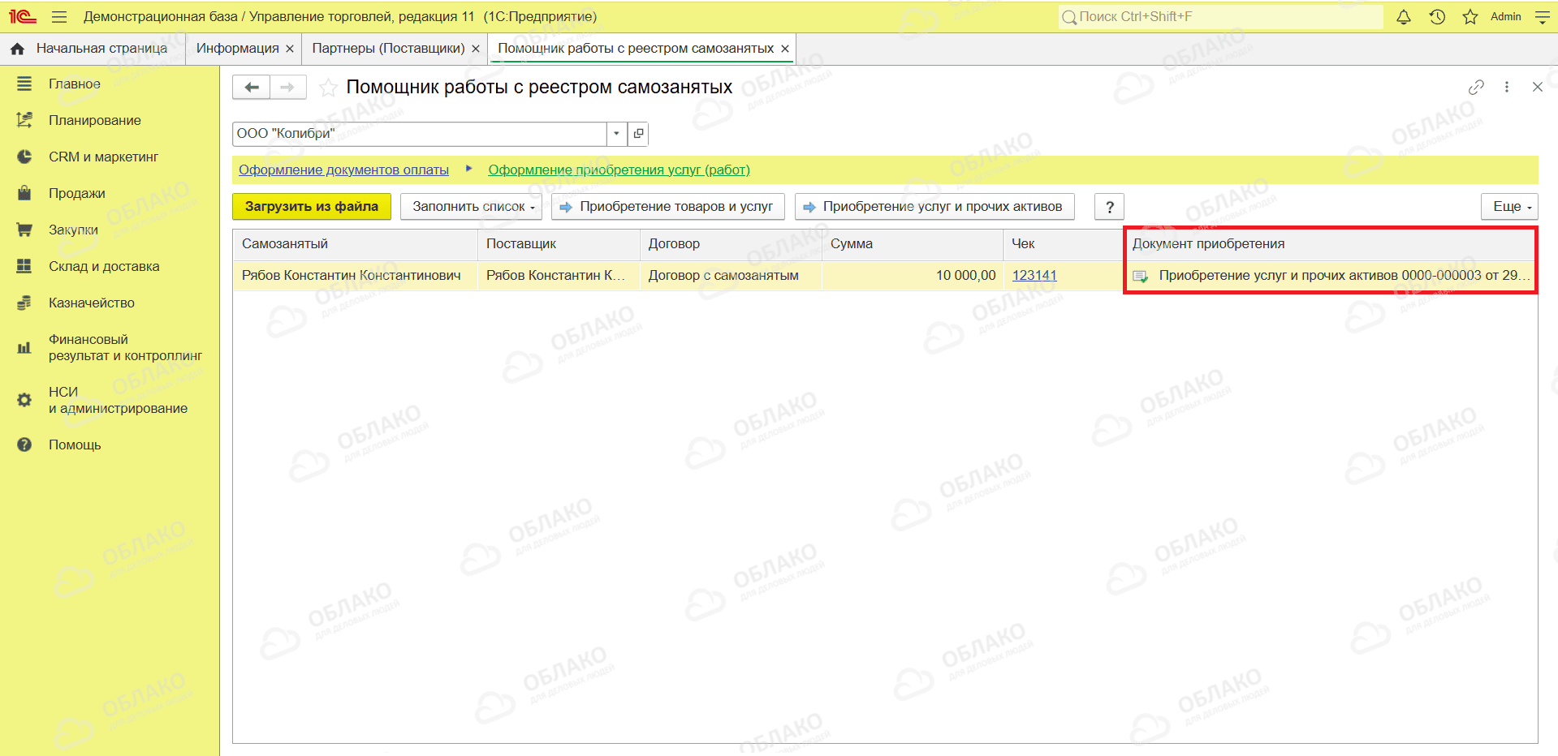Click the Финансовый результат chart icon
The width and height of the screenshot is (1558, 756).
[x=24, y=348]
